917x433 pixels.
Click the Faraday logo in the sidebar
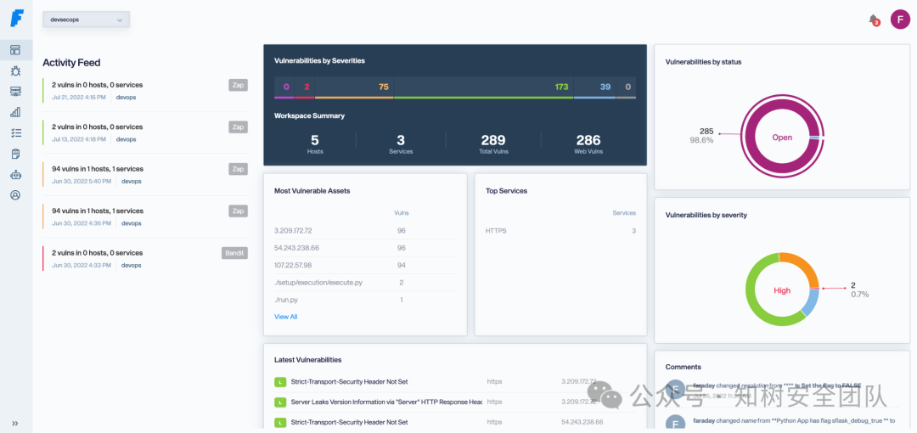pyautogui.click(x=16, y=18)
